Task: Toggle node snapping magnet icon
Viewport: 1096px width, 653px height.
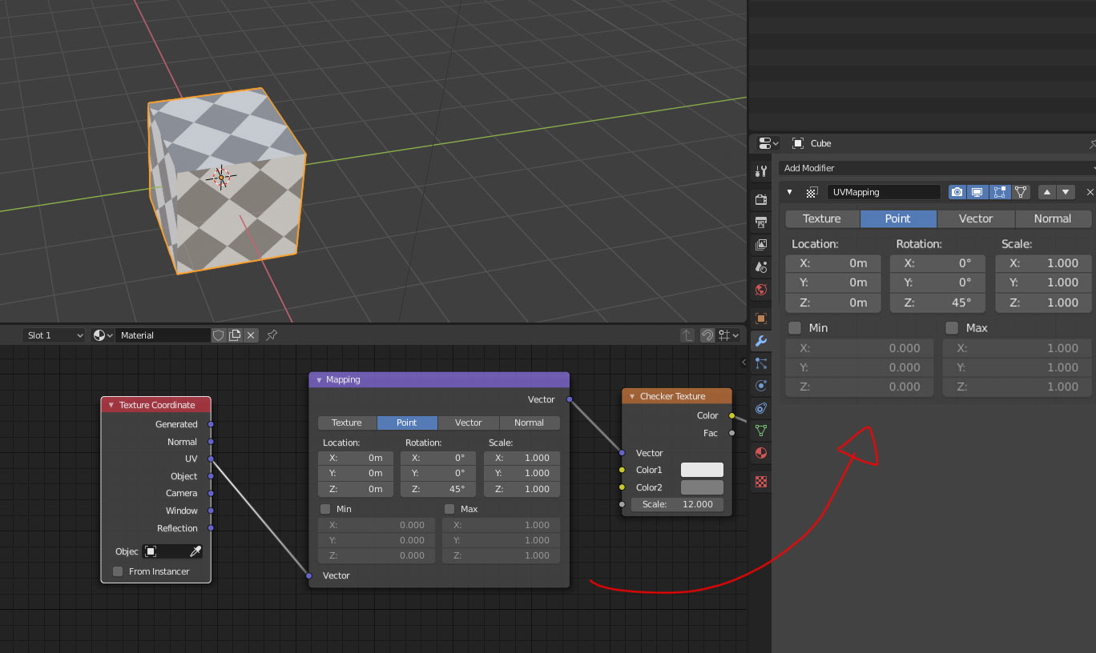Action: pos(707,335)
